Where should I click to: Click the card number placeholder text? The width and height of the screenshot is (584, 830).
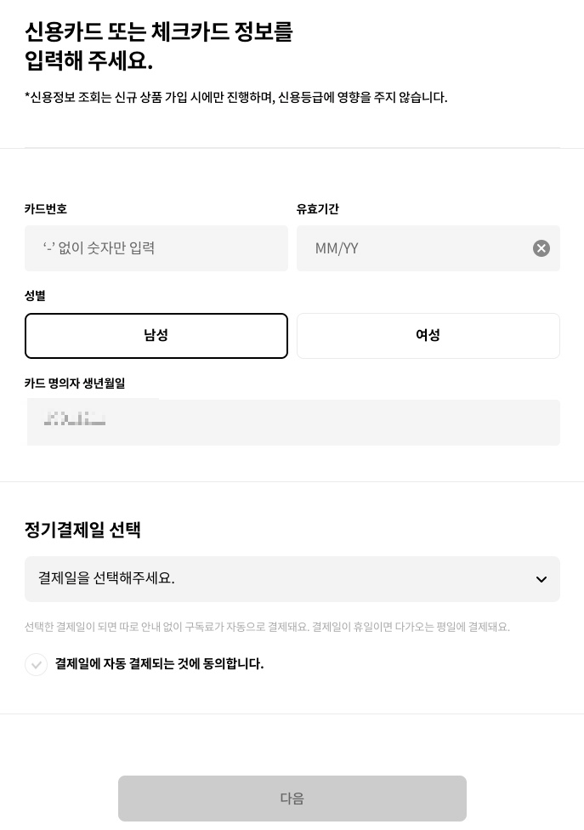click(99, 248)
